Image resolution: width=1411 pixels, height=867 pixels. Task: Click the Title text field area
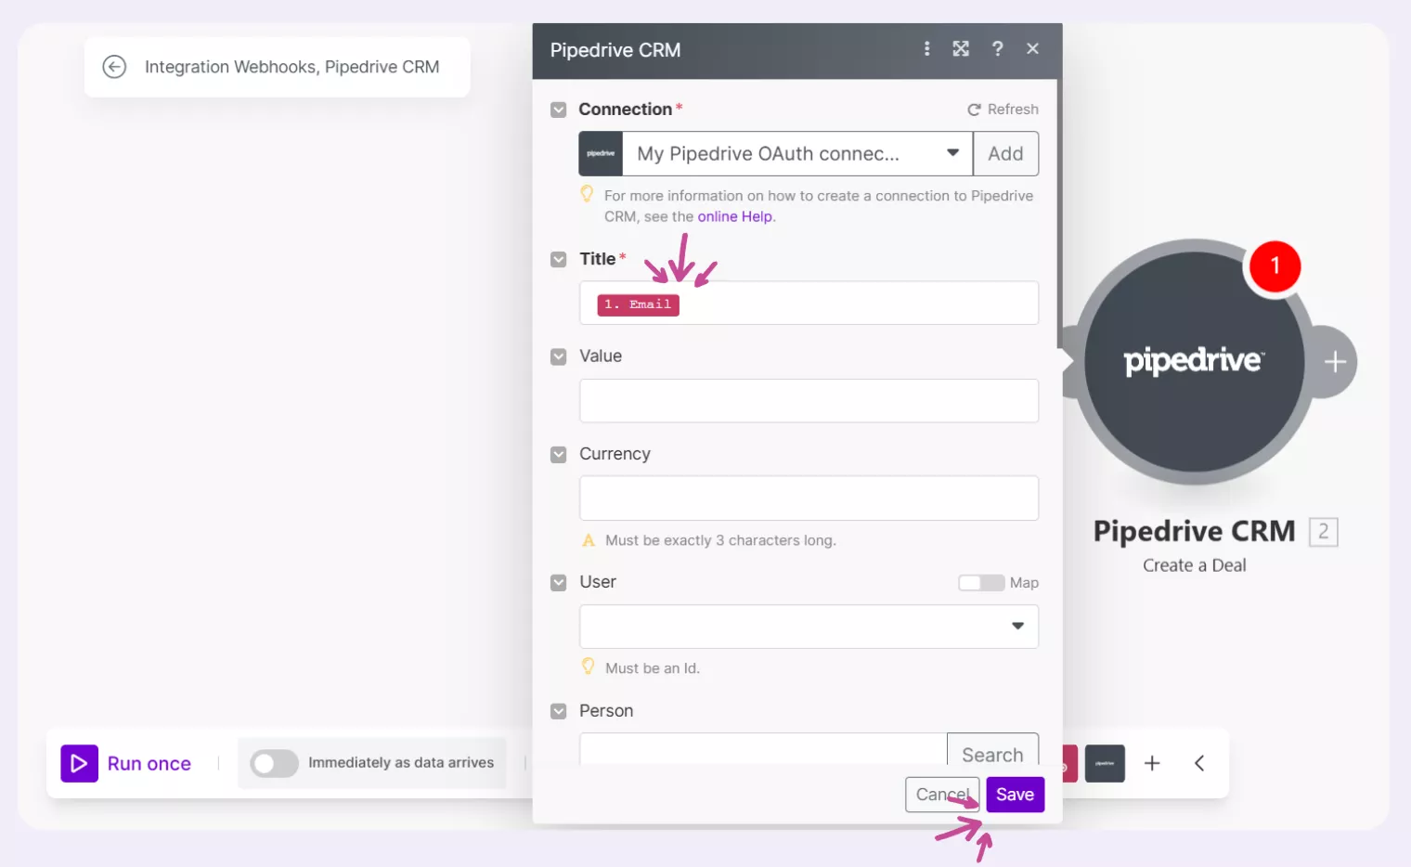click(x=809, y=304)
